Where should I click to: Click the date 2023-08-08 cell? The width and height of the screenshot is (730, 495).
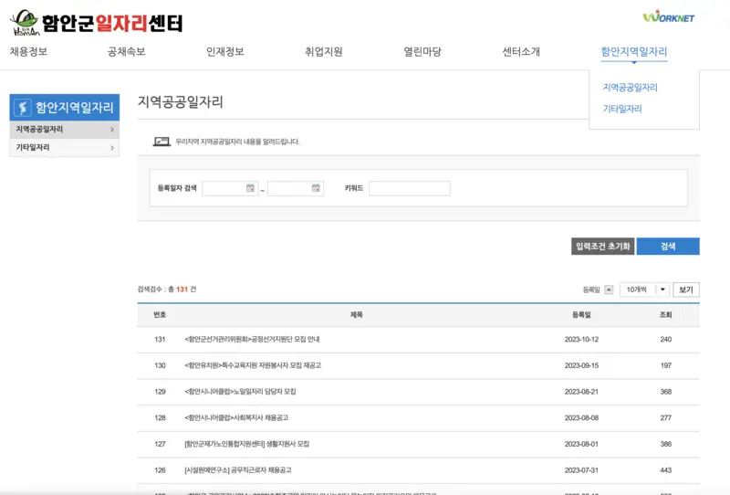point(581,417)
